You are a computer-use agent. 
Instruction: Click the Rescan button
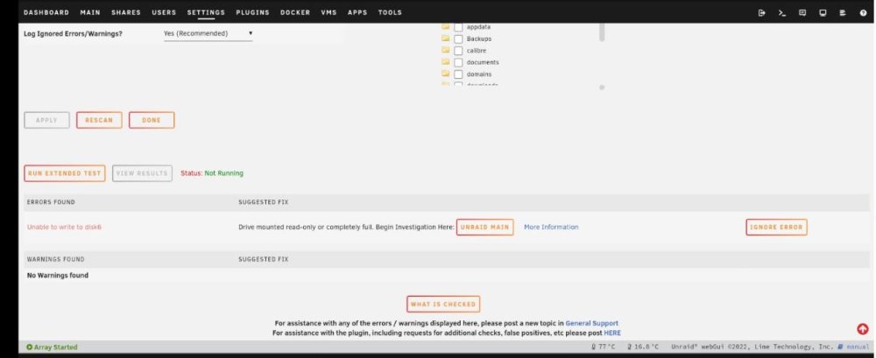[x=99, y=120]
